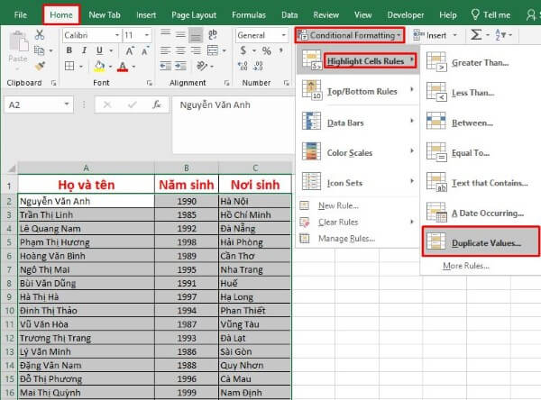
Task: Launch the Font dialog expander
Action: [149, 83]
